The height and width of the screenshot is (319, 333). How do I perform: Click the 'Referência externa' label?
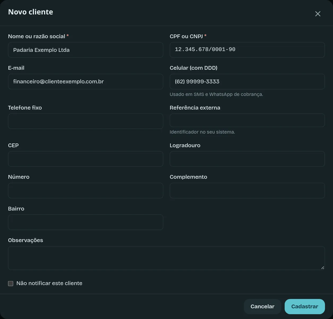pos(195,108)
